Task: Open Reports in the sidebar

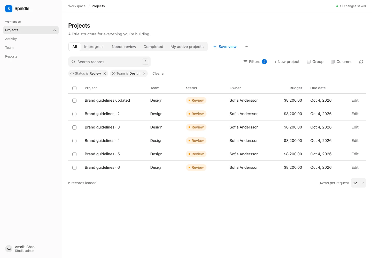Action: [x=31, y=57]
